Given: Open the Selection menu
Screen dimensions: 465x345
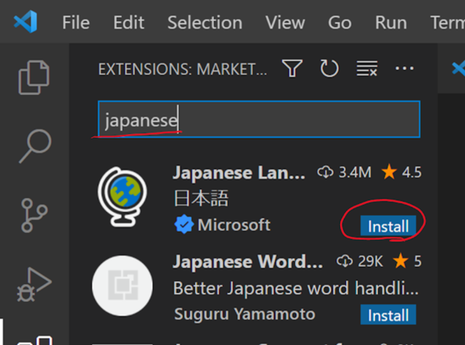Looking at the screenshot, I should point(205,22).
